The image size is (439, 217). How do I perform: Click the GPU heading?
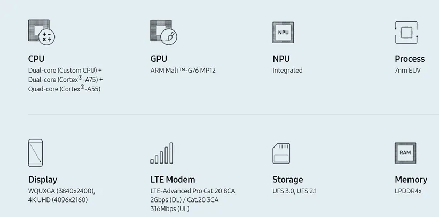pyautogui.click(x=159, y=59)
